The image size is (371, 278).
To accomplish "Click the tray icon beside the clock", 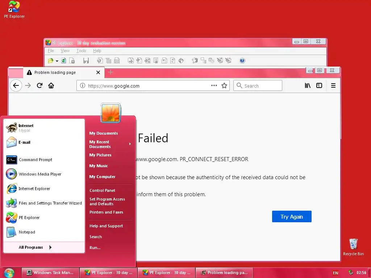I will pyautogui.click(x=350, y=273).
